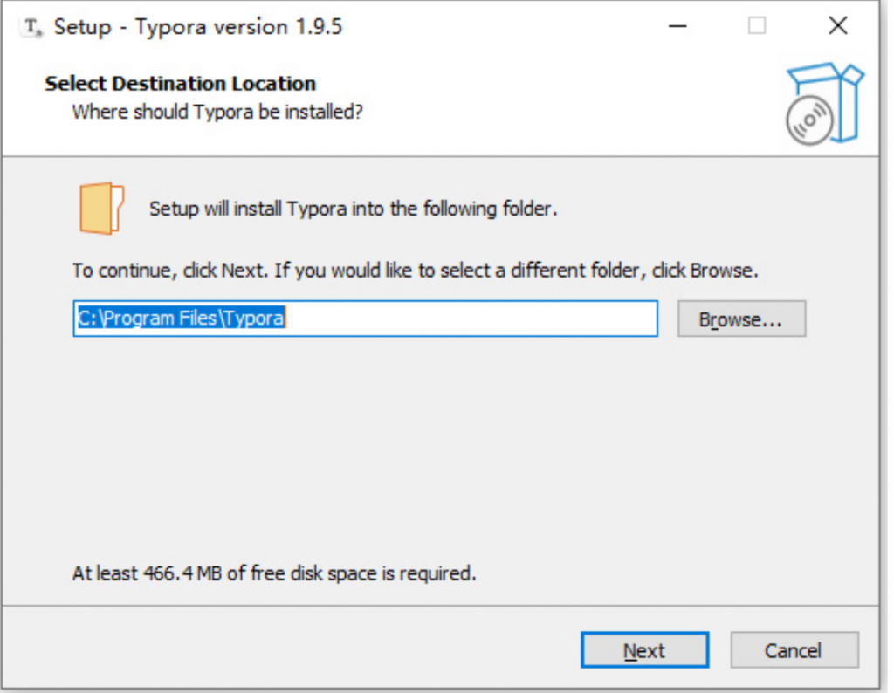Close the Setup window
This screenshot has width=894, height=693.
click(837, 25)
